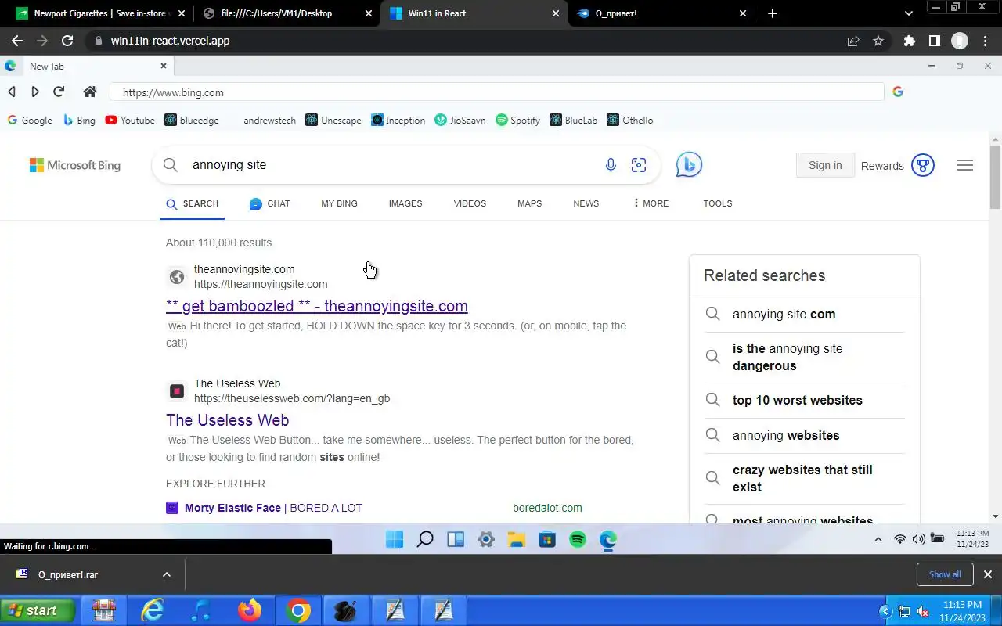Image resolution: width=1002 pixels, height=626 pixels.
Task: Reload the Win11 in React page in Chrome
Action: coord(67,41)
